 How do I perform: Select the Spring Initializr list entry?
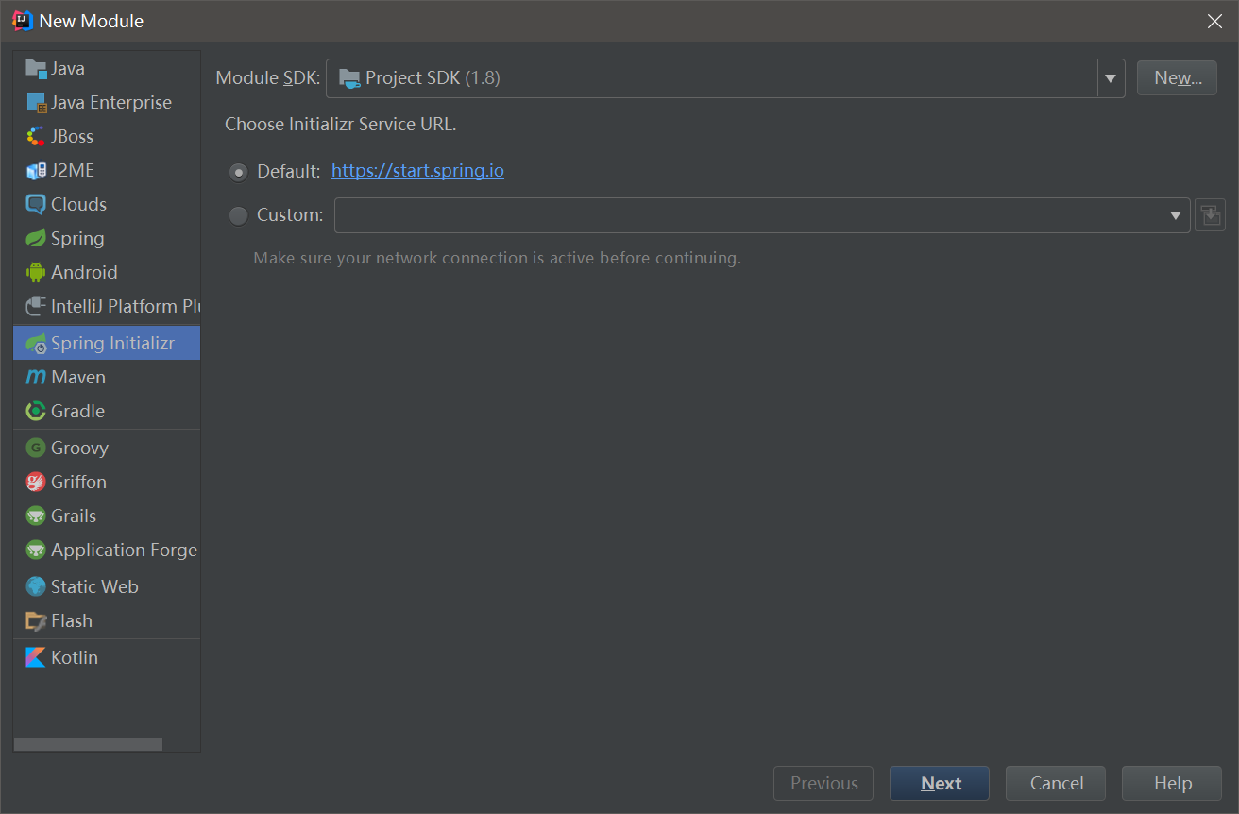(107, 344)
